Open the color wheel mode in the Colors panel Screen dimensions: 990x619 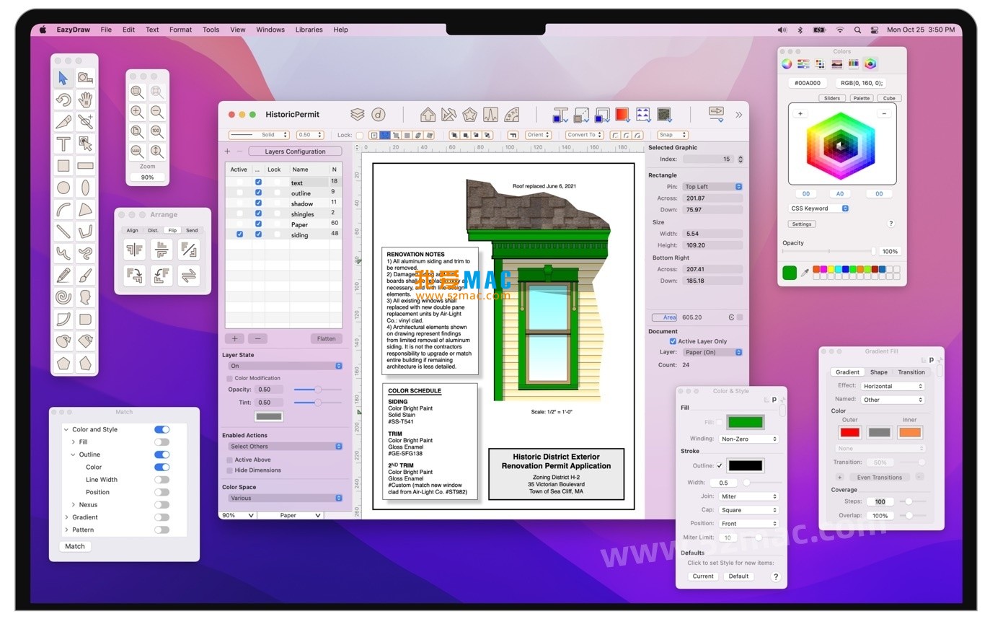coord(786,63)
